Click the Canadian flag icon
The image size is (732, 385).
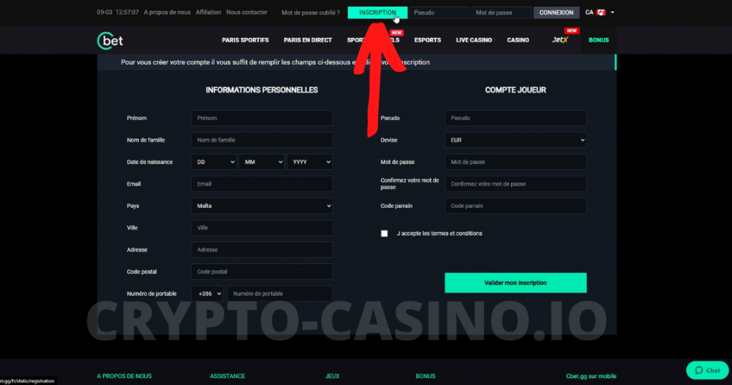600,13
